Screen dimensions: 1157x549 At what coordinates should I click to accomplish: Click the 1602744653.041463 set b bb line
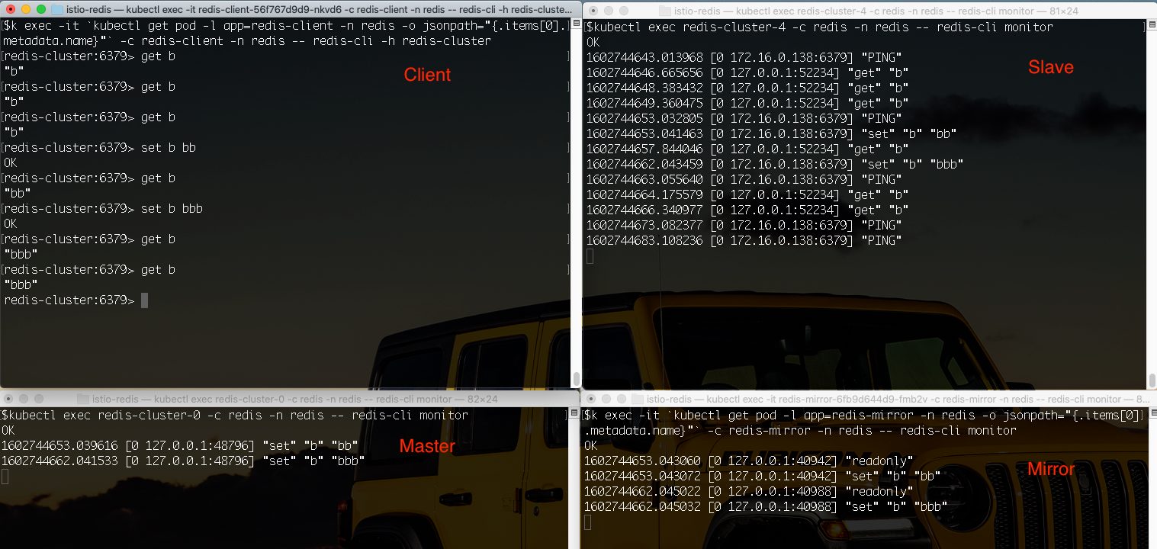(771, 134)
